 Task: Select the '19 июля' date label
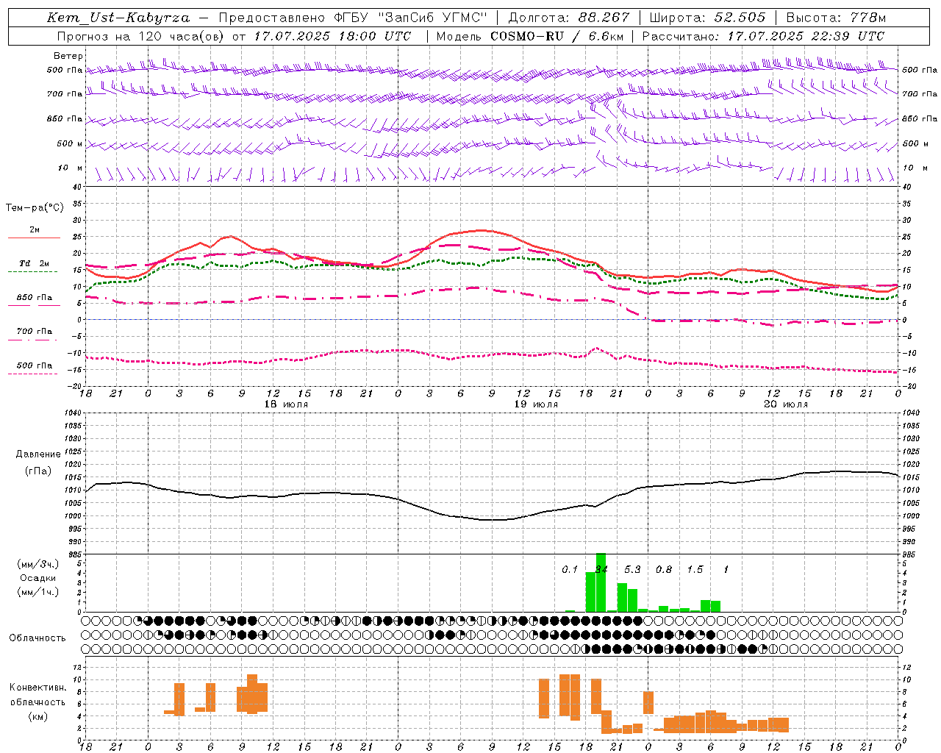536,404
